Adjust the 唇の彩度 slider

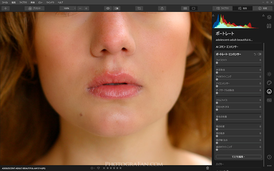[x=239, y=129]
